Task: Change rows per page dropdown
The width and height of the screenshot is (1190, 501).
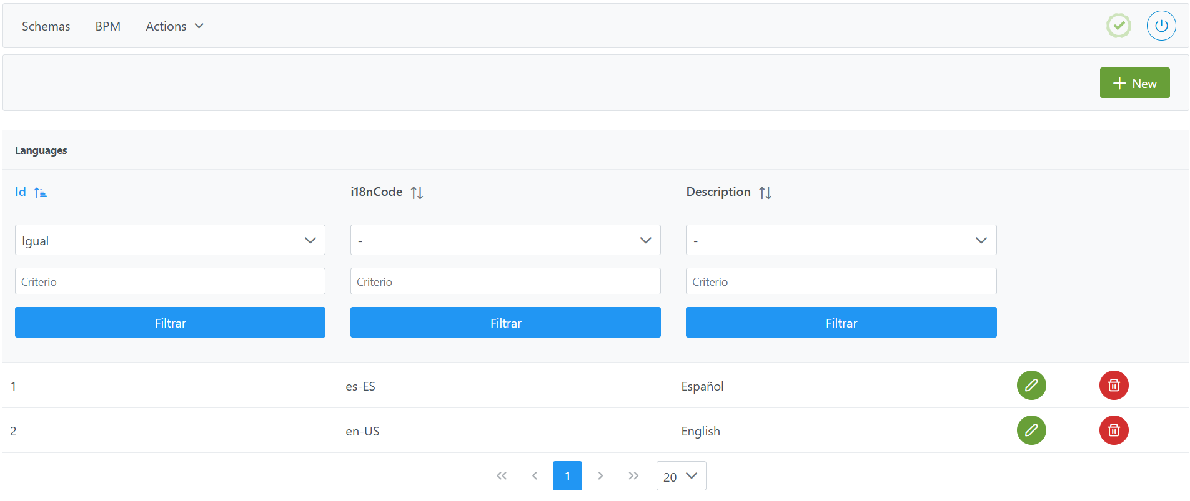Action: tap(681, 476)
